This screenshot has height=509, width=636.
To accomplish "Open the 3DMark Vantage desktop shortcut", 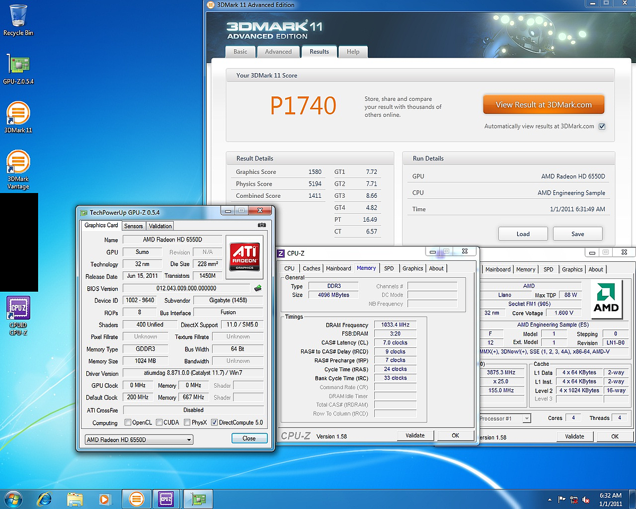I will [18, 170].
